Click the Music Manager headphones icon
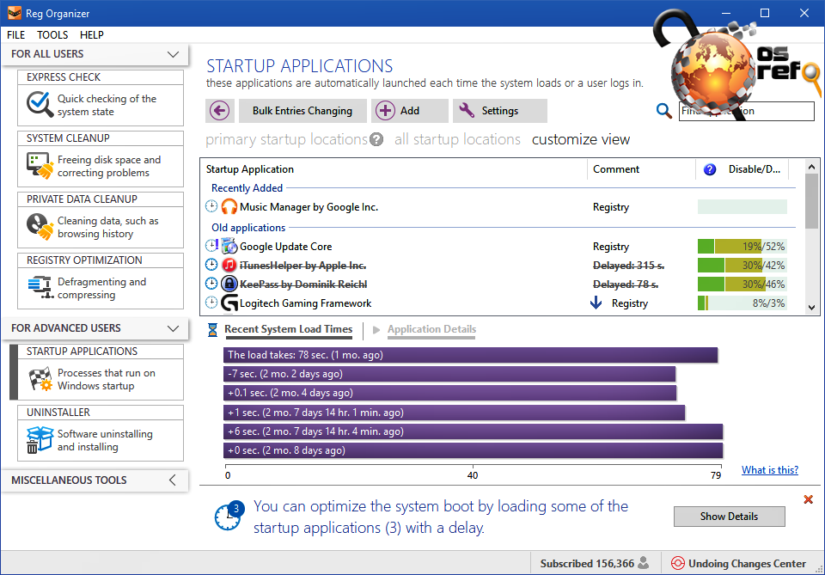The image size is (825, 575). tap(229, 207)
